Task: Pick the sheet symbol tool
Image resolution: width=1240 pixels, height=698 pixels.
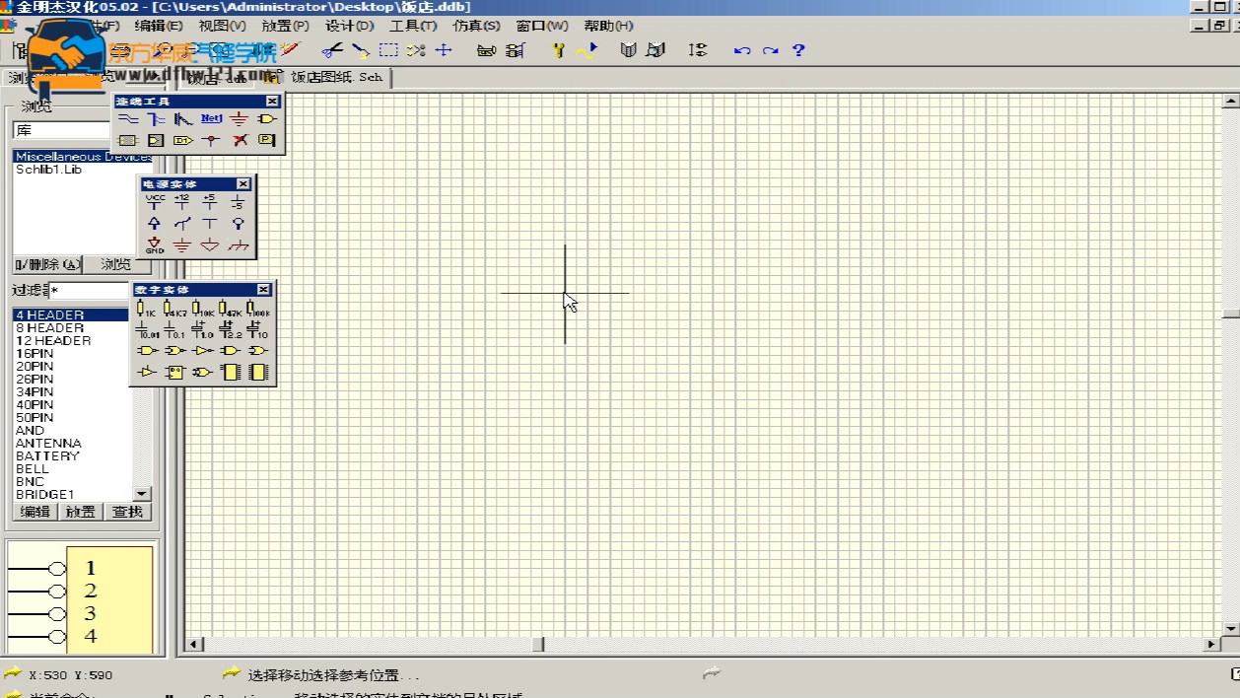Action: [127, 141]
